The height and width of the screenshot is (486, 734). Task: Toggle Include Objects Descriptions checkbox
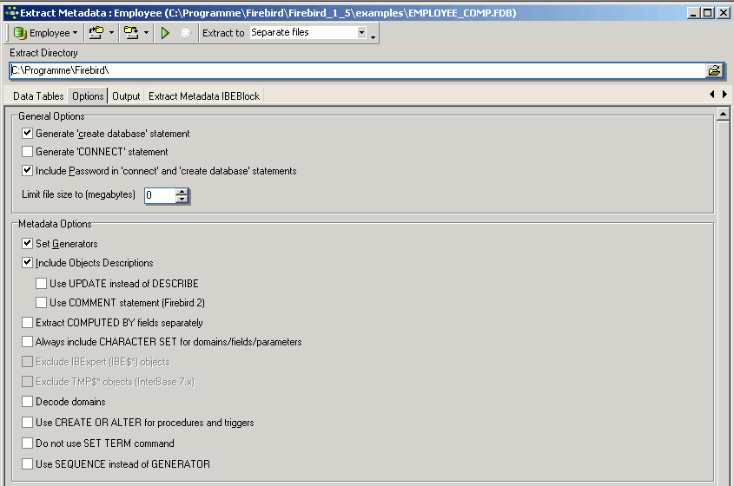(27, 262)
